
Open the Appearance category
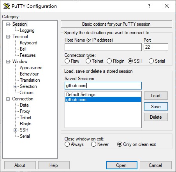[31, 68]
